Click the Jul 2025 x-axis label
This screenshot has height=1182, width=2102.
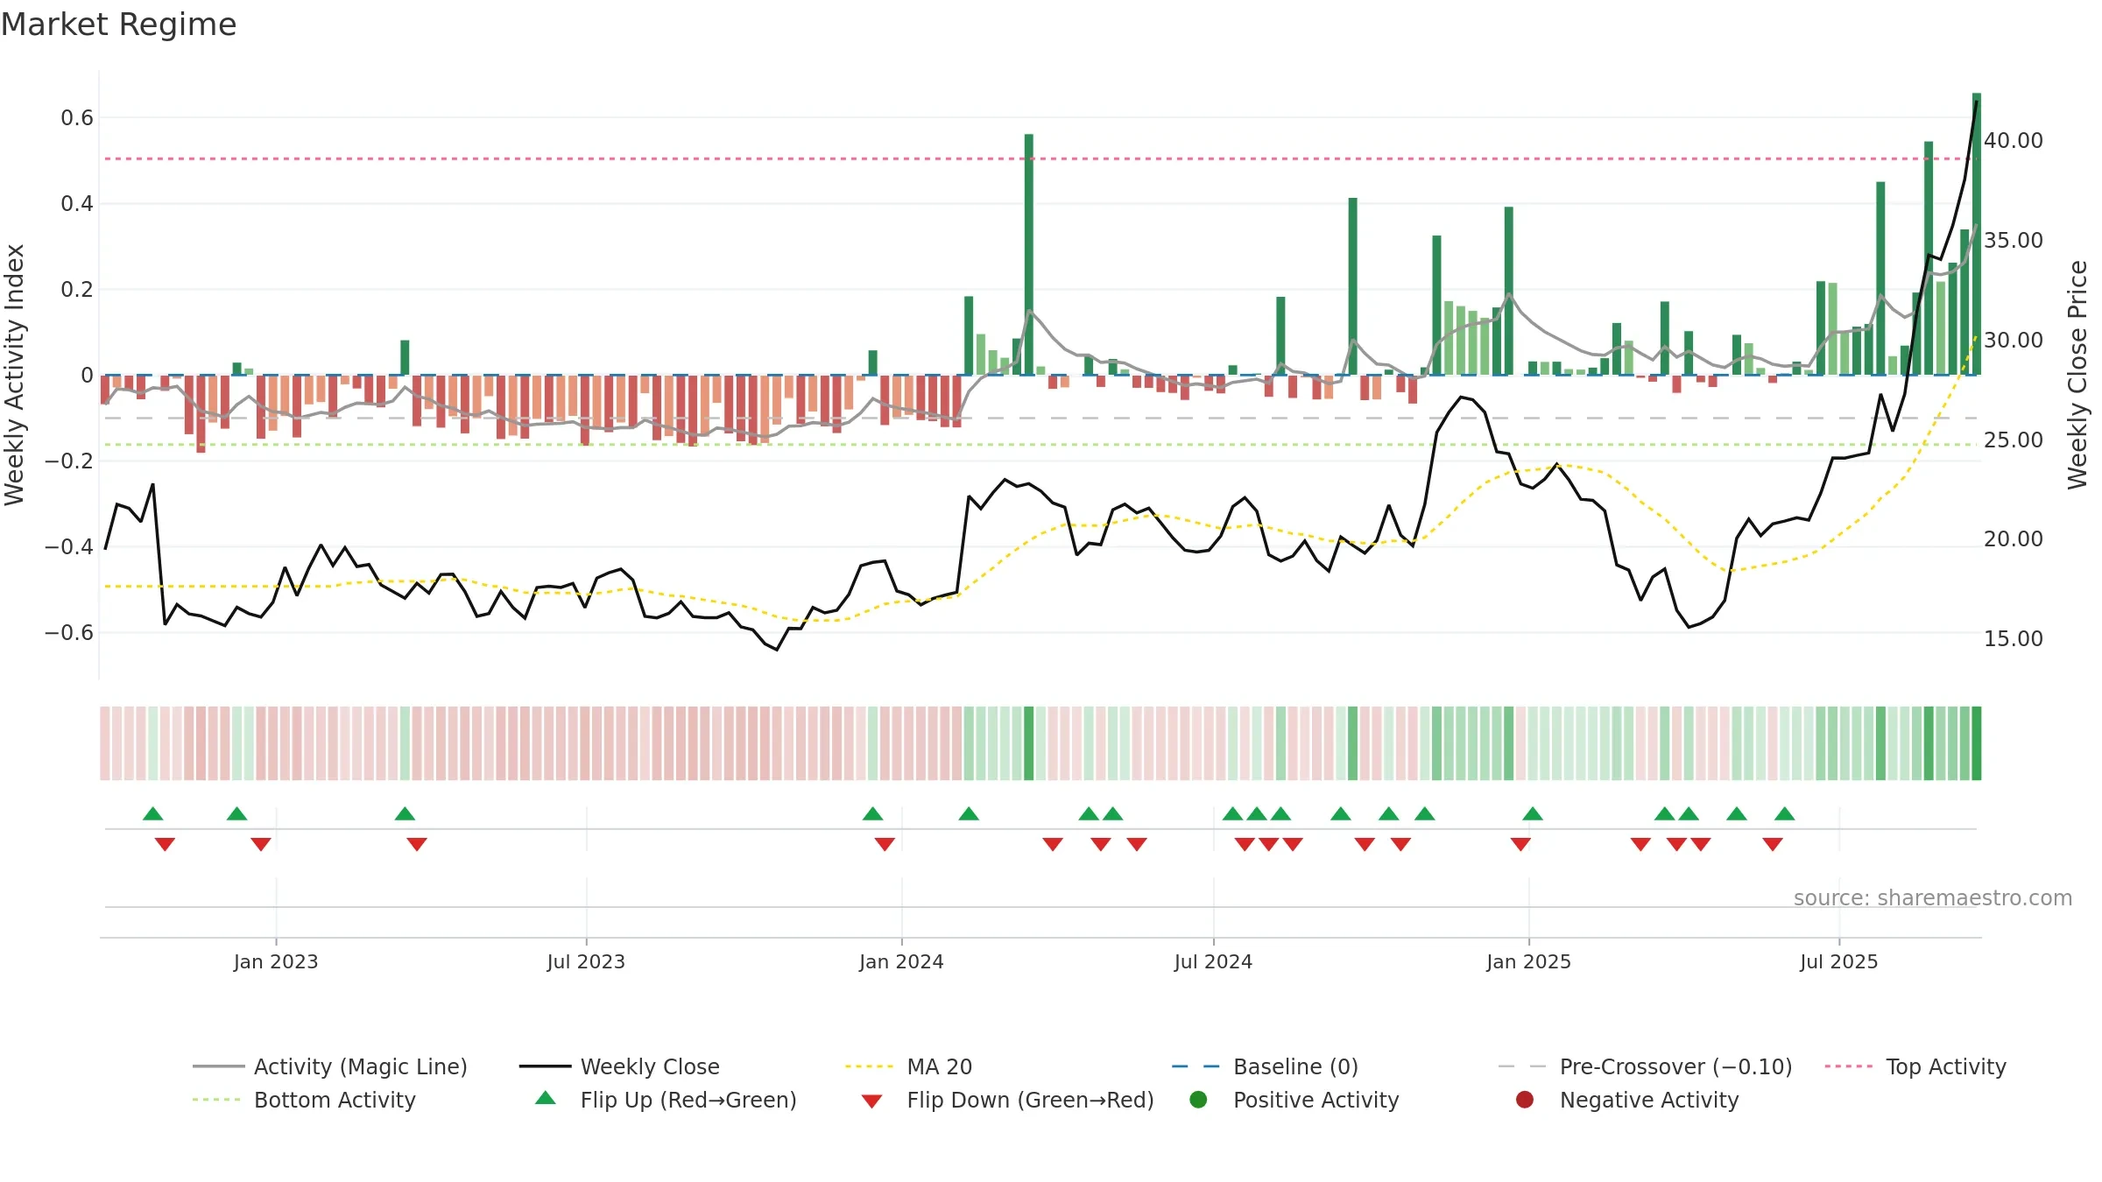tap(1839, 961)
